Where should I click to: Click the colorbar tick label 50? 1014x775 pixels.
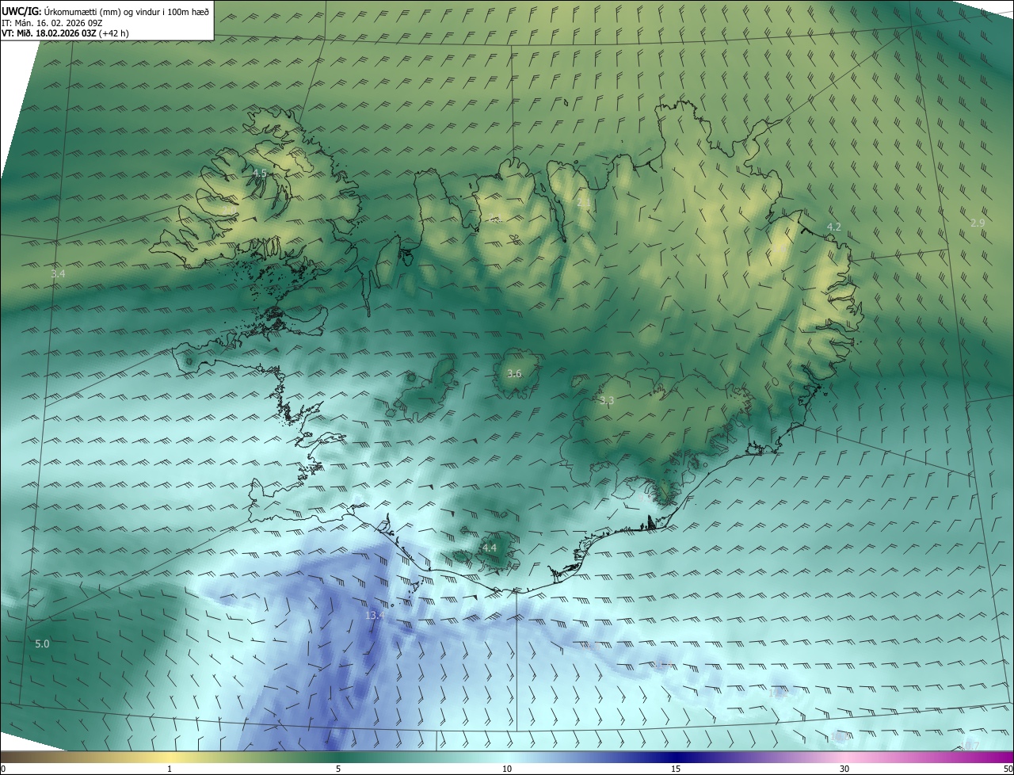click(x=1008, y=769)
